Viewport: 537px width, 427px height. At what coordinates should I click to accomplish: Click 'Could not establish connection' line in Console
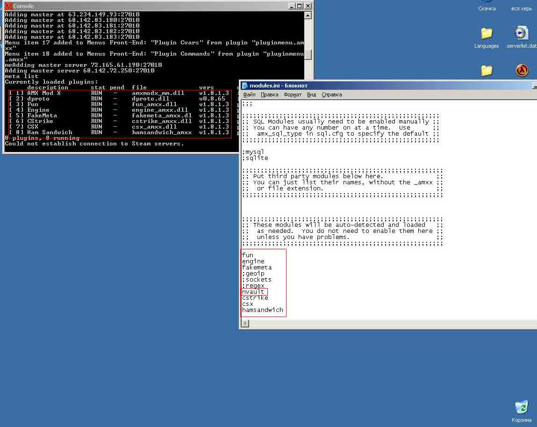click(94, 144)
